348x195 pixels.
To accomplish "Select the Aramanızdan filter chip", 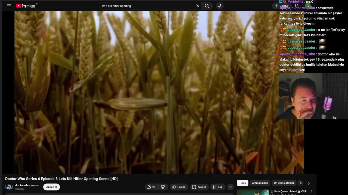I will [260, 183].
